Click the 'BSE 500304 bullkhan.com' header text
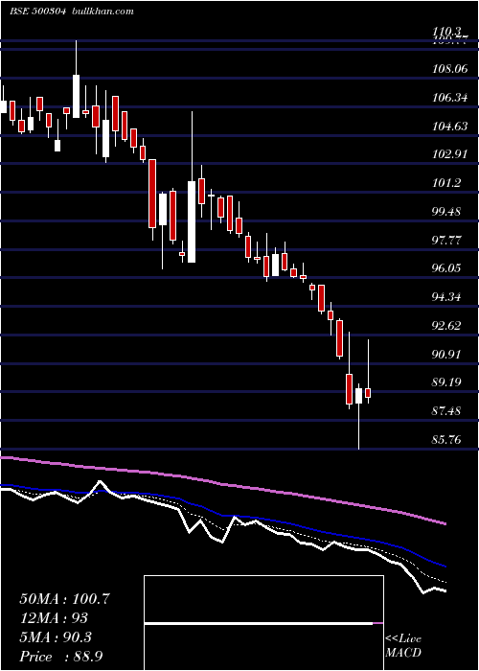The width and height of the screenshot is (479, 671). click(x=72, y=12)
